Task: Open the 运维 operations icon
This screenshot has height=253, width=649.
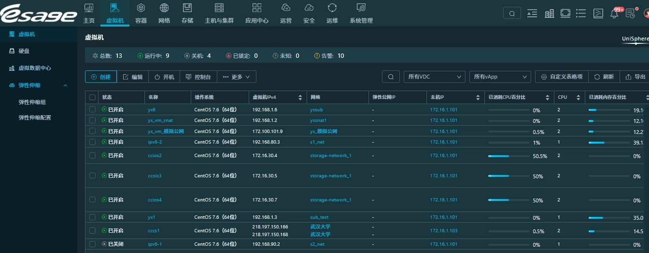Action: tap(332, 8)
